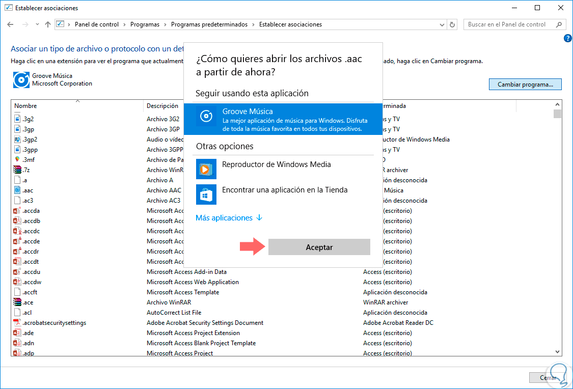Click 'Archivo A' description cell
573x389 pixels.
(160, 180)
